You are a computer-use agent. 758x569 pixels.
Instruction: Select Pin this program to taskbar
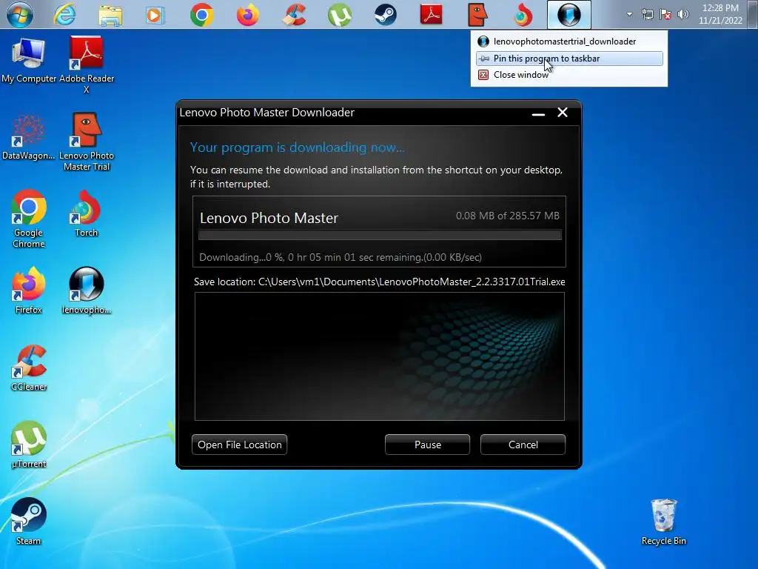(569, 59)
